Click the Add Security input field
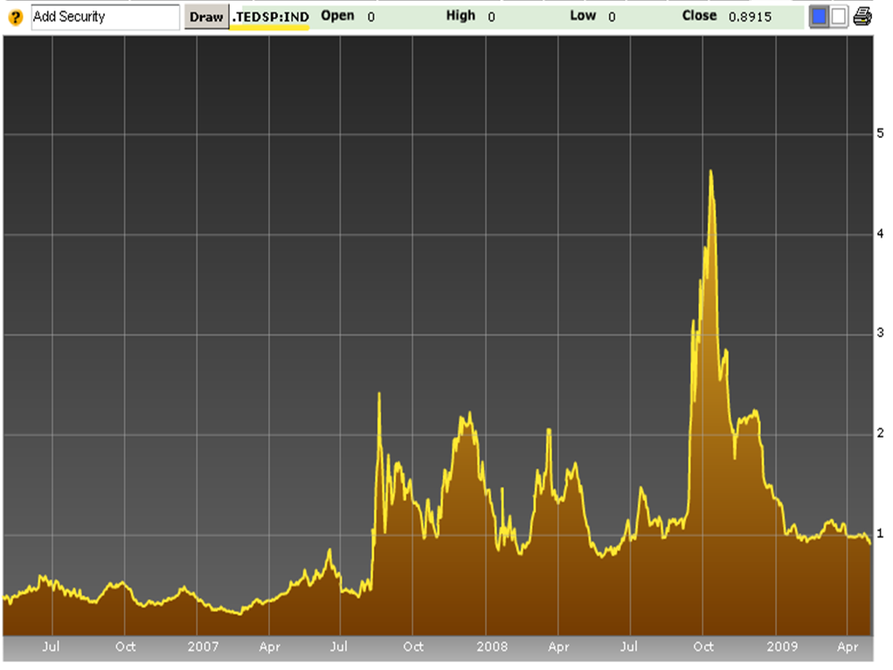This screenshot has width=893, height=670. 106,17
